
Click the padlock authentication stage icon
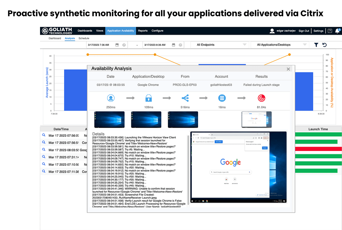click(149, 98)
